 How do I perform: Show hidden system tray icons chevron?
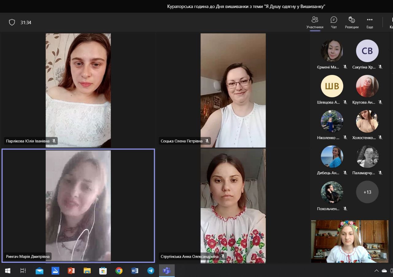pyautogui.click(x=376, y=271)
